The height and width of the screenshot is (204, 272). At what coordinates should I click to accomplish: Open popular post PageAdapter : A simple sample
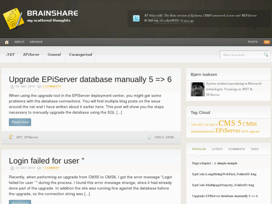click(215, 163)
